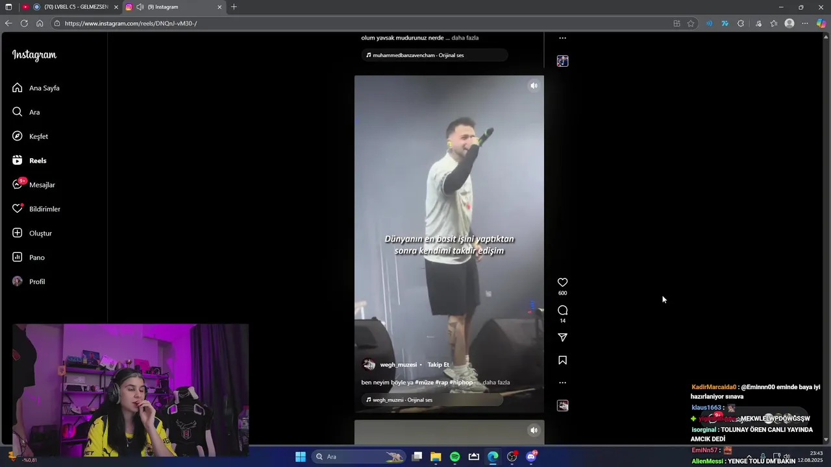The image size is (831, 467).
Task: Click the #müze hashtag
Action: tap(424, 383)
